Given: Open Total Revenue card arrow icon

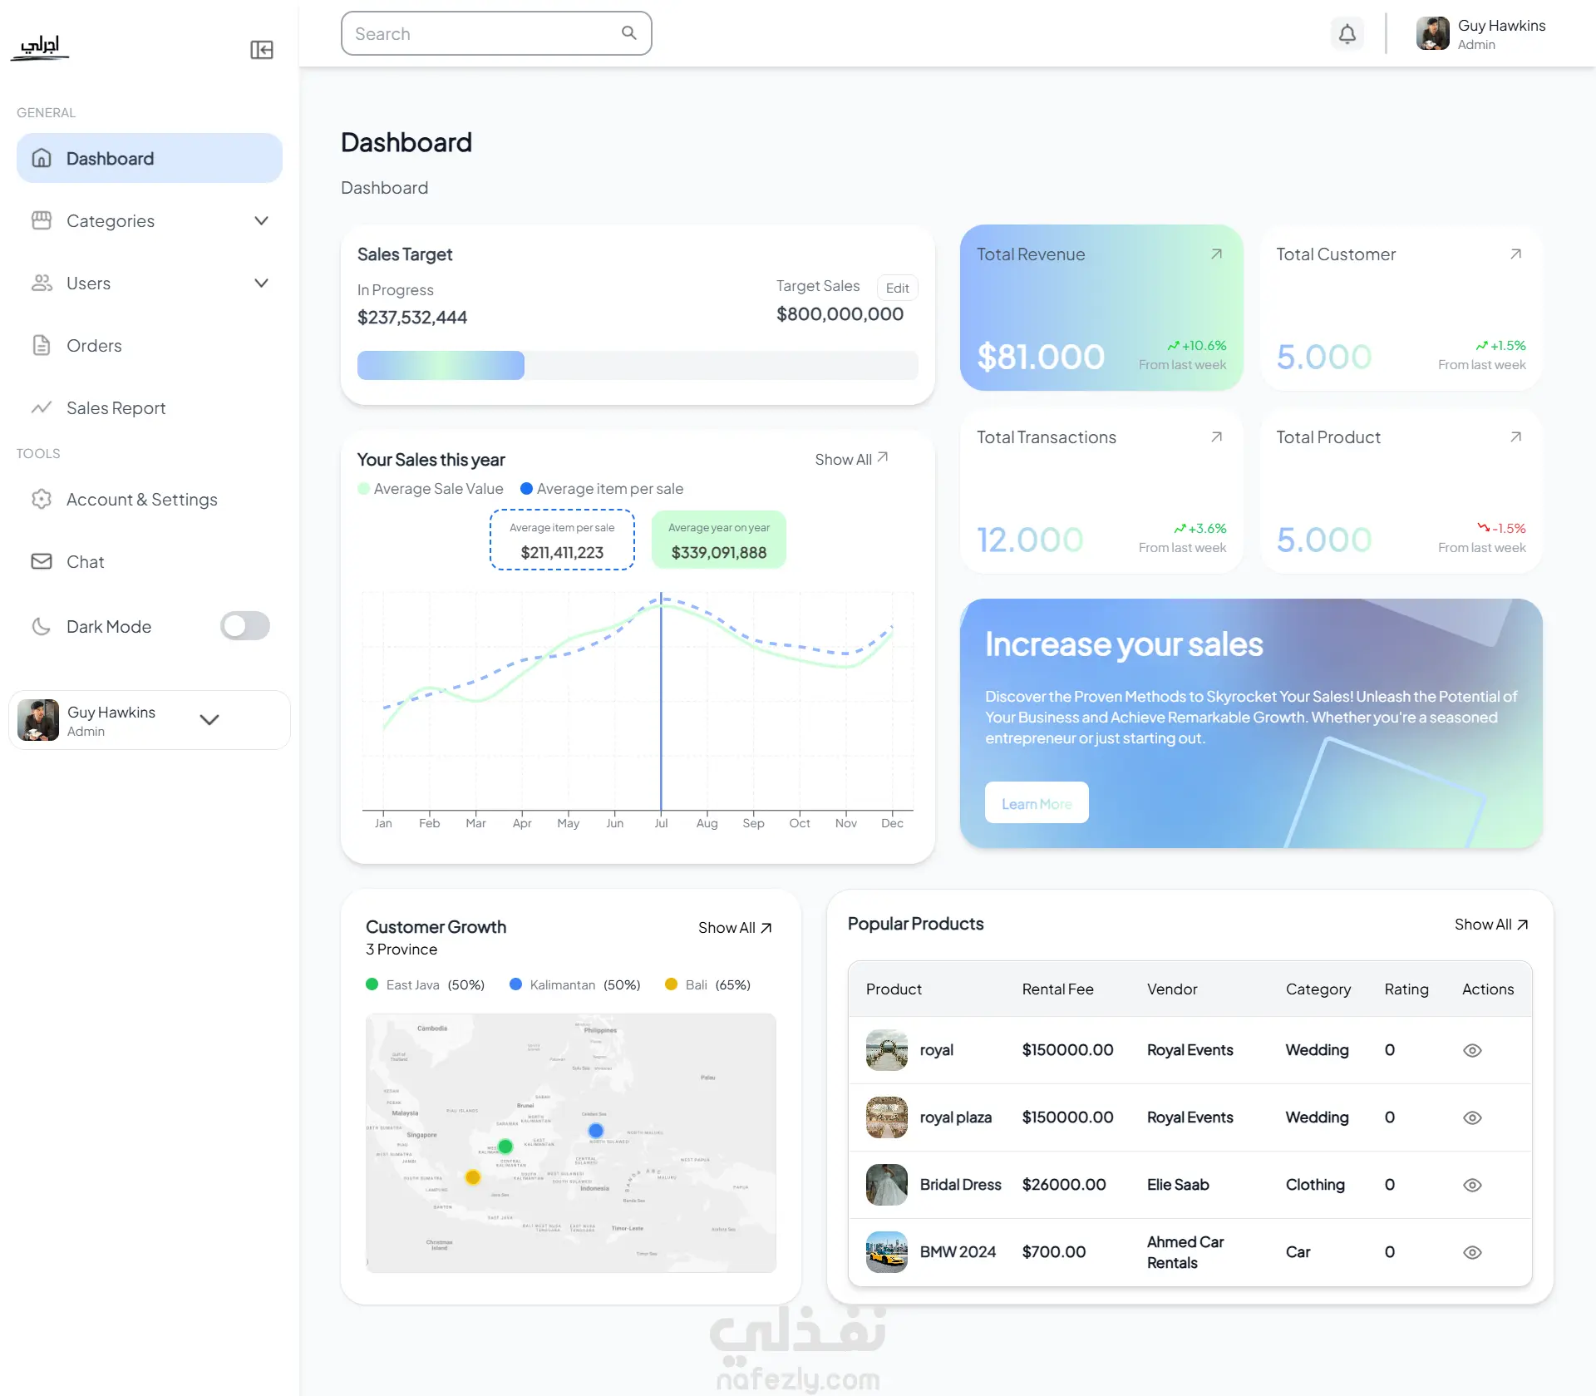Looking at the screenshot, I should pyautogui.click(x=1216, y=254).
